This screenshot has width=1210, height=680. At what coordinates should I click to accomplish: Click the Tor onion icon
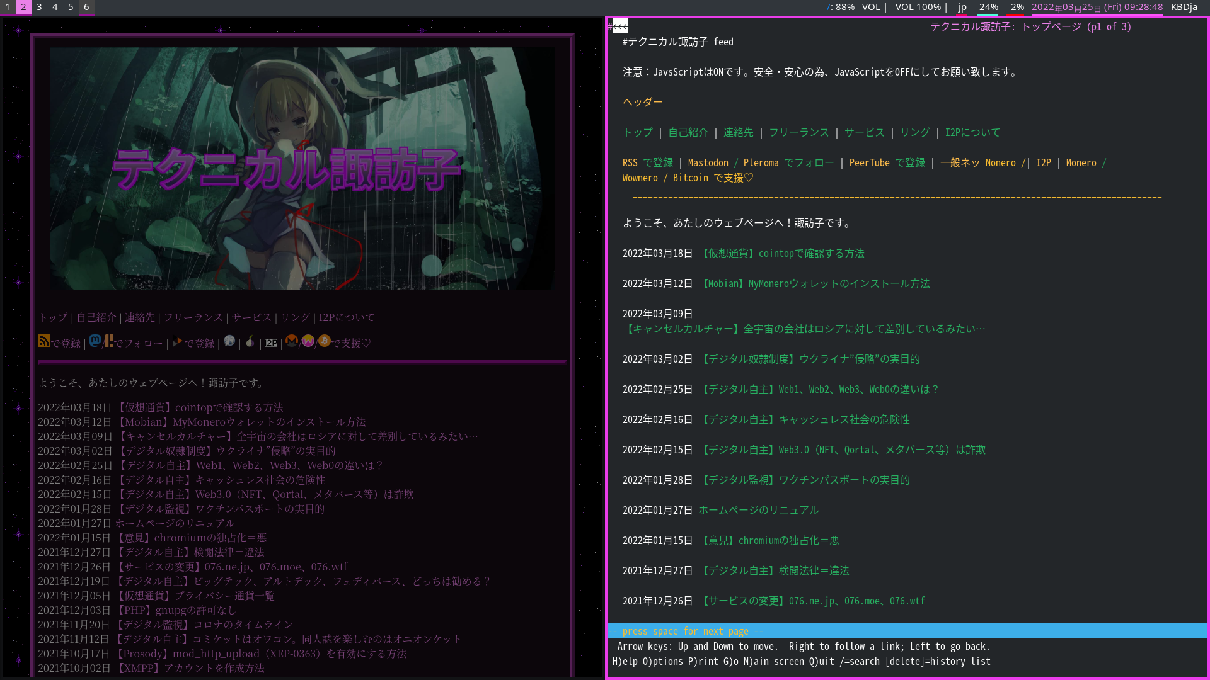point(250,341)
